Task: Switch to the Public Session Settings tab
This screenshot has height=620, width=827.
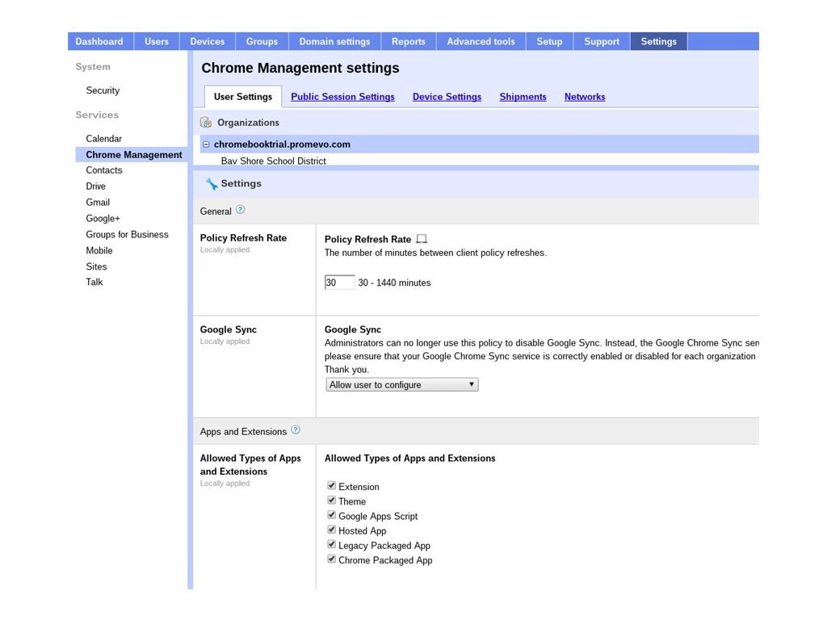Action: pos(342,97)
